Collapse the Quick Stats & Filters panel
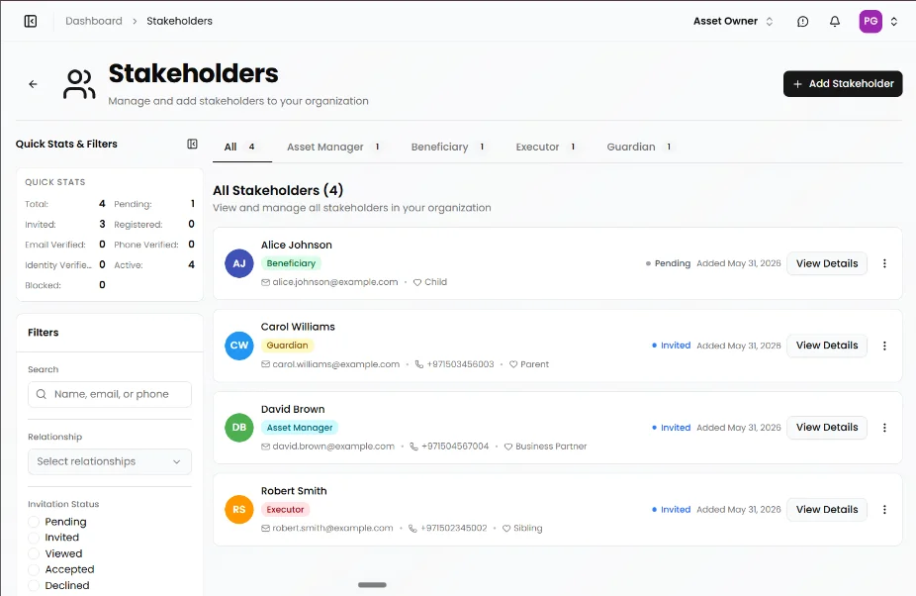The width and height of the screenshot is (916, 596). tap(192, 144)
